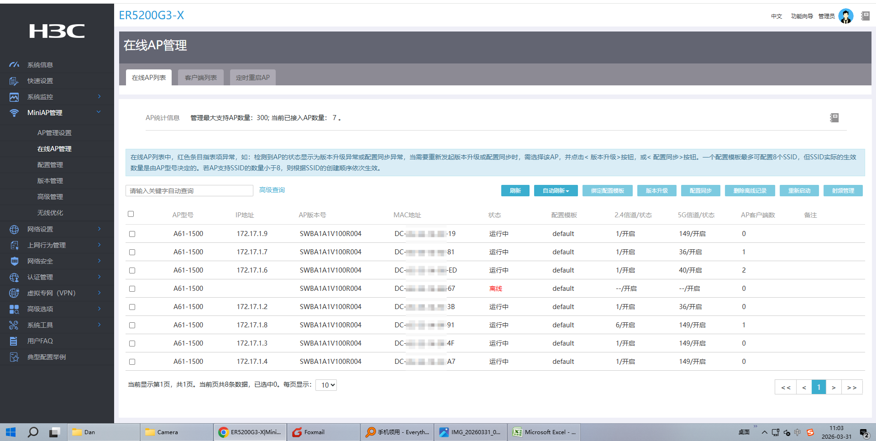This screenshot has height=441, width=876.
Task: Open the 系统信息 page via its sidebar icon
Action: (14, 64)
